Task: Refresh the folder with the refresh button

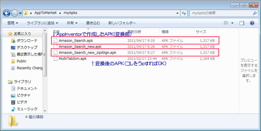Action: 184,13
